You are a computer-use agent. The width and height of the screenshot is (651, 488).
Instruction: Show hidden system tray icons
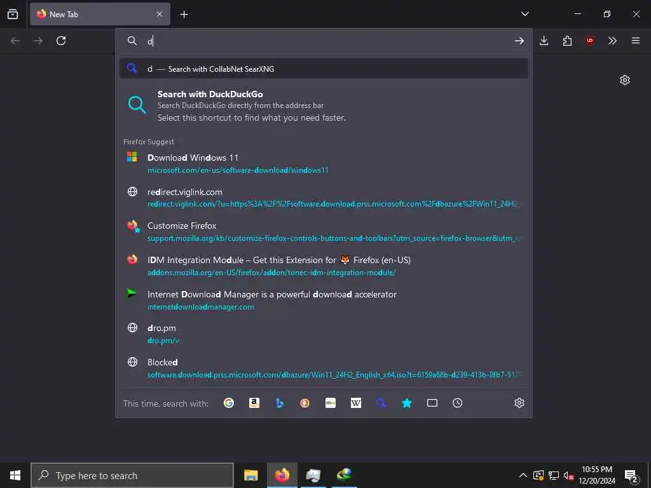[x=523, y=475]
